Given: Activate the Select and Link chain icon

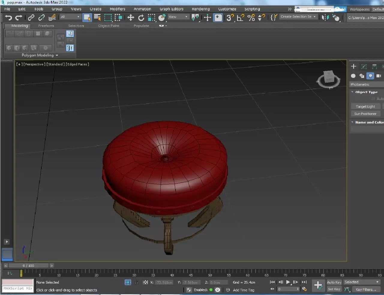Looking at the screenshot, I should coord(31,18).
